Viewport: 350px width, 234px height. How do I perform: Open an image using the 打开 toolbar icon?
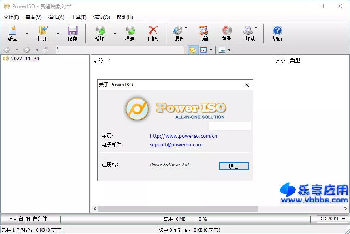click(x=42, y=33)
